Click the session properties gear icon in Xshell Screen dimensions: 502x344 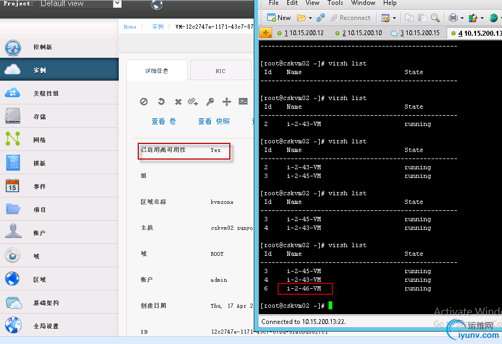(x=385, y=18)
